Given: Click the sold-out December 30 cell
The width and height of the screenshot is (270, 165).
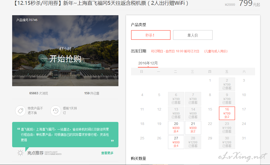Looking at the screenshot, I should pyautogui.click(x=227, y=142).
